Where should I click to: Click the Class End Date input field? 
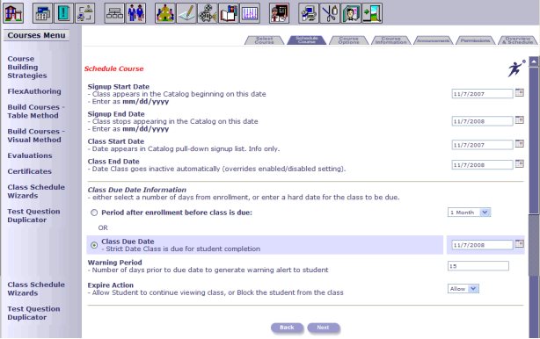coord(482,165)
